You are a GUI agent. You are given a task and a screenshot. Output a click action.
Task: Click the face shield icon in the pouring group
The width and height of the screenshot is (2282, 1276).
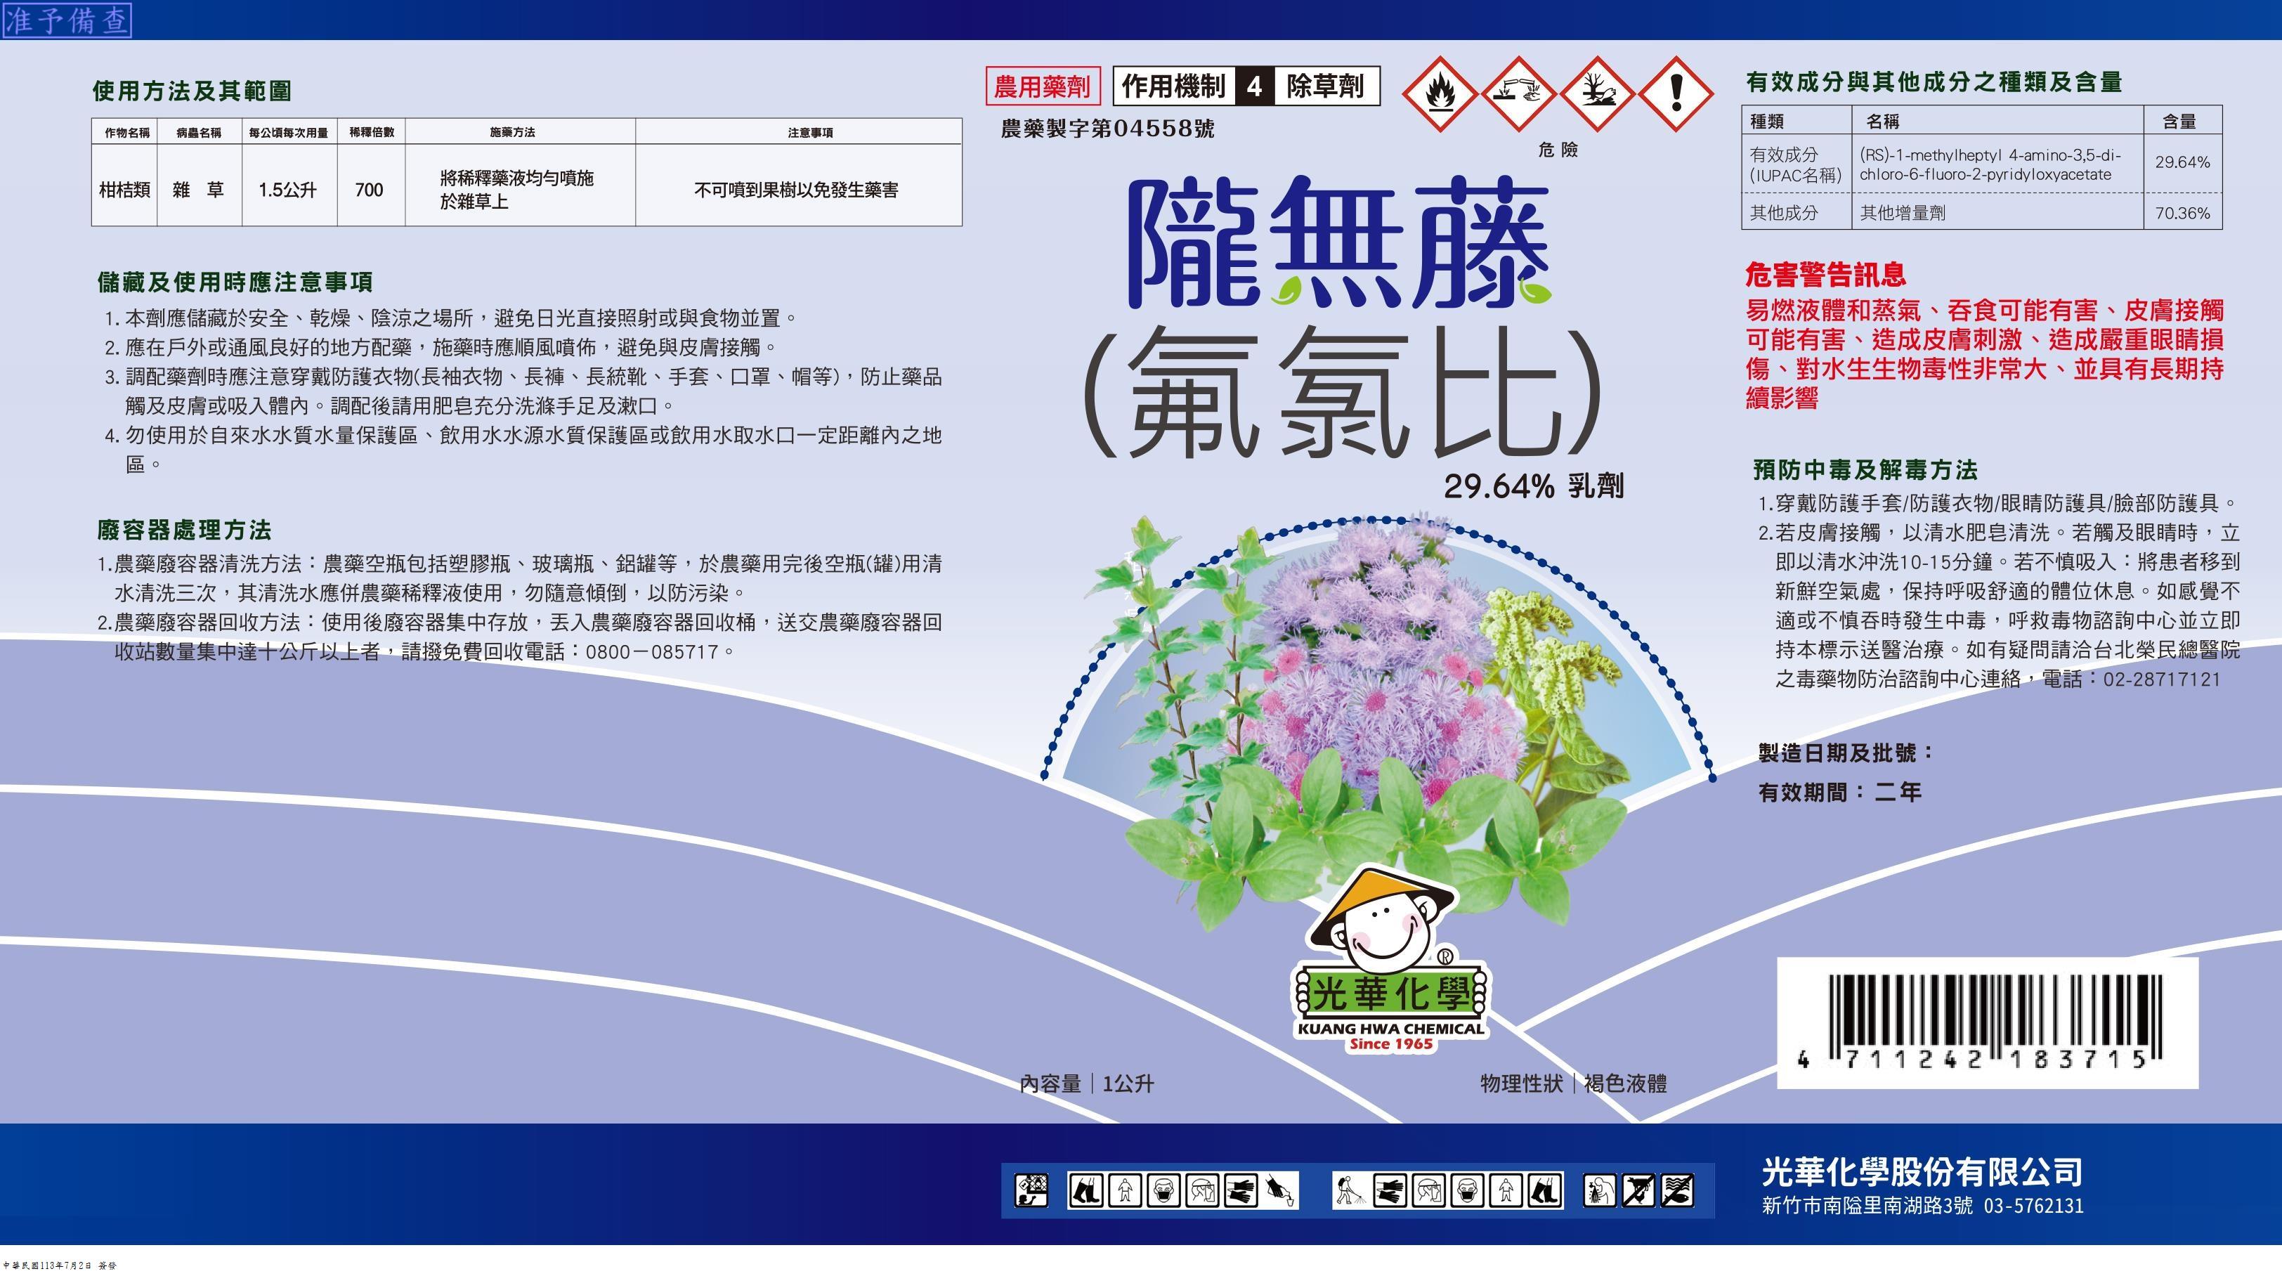click(1201, 1190)
